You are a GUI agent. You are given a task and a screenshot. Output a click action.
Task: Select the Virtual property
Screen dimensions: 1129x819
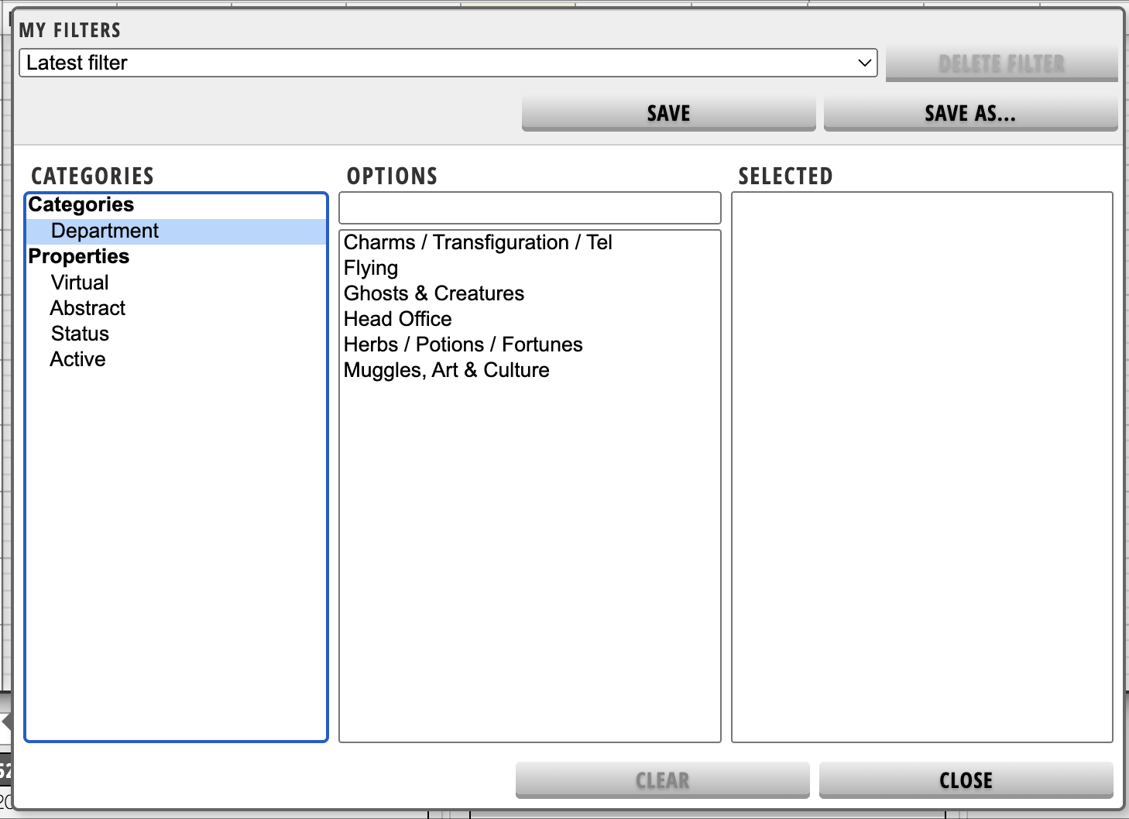click(x=177, y=283)
